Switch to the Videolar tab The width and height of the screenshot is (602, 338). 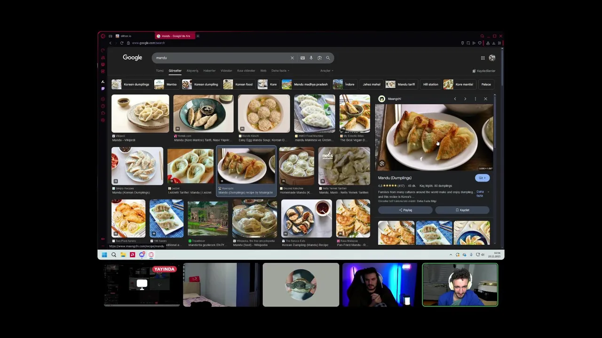tap(226, 70)
